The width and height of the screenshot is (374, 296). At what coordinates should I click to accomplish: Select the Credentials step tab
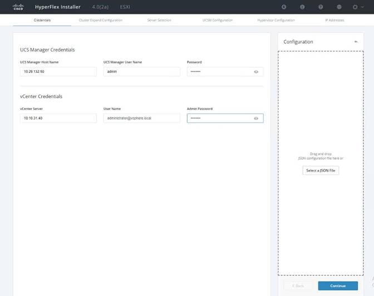coord(42,20)
